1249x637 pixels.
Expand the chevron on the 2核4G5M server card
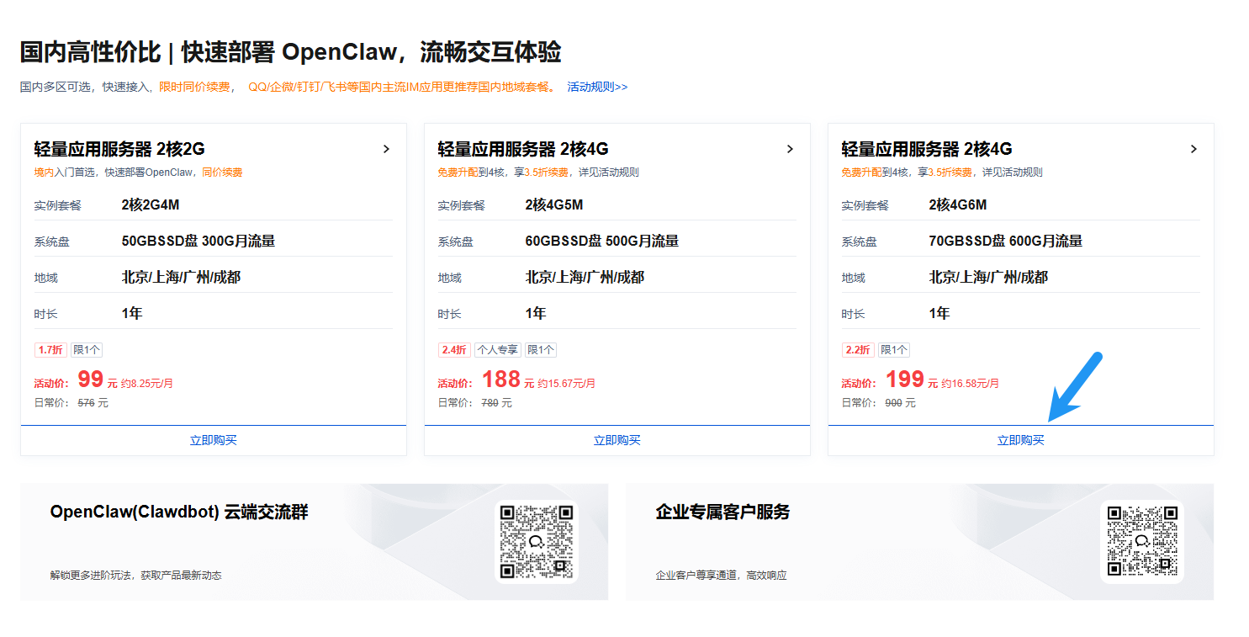click(x=790, y=149)
